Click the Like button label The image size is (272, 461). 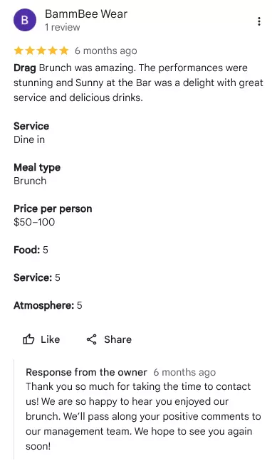pos(51,339)
